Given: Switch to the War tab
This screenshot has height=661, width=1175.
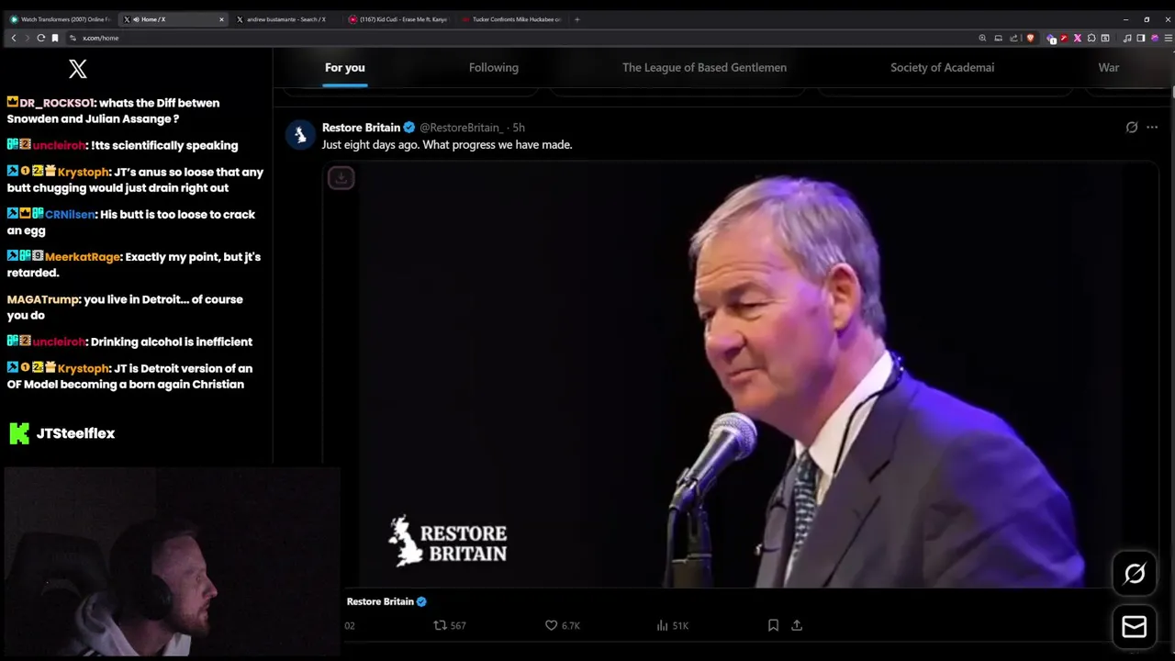Looking at the screenshot, I should pyautogui.click(x=1109, y=67).
